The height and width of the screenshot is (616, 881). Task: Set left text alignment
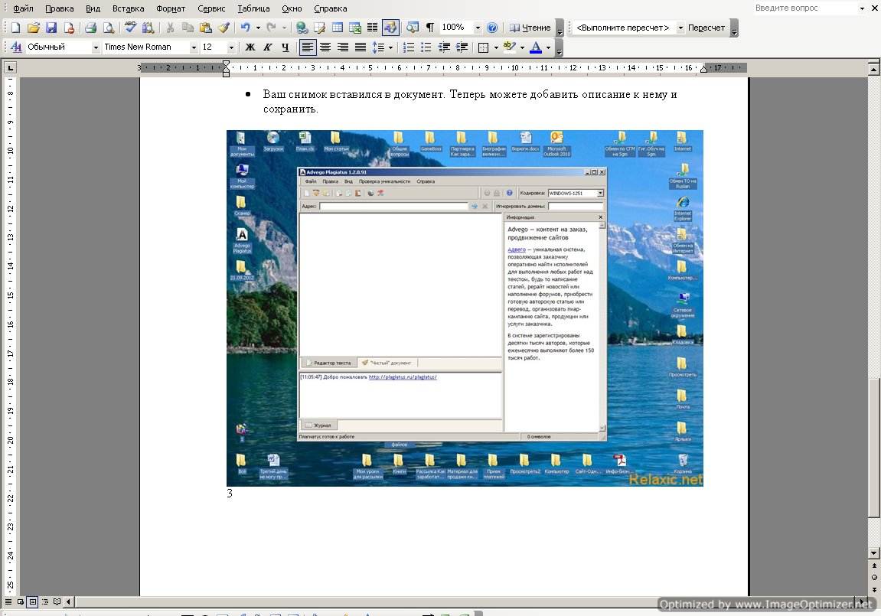click(308, 47)
